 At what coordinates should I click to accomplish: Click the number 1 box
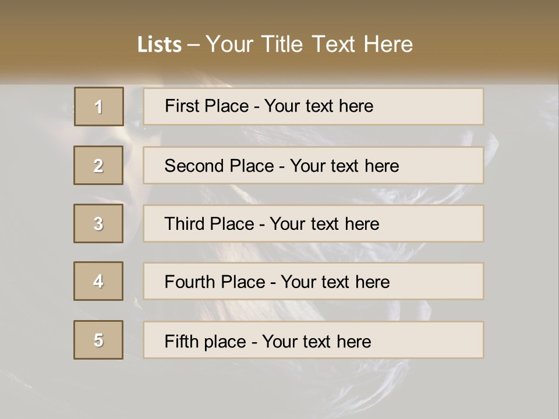[99, 106]
